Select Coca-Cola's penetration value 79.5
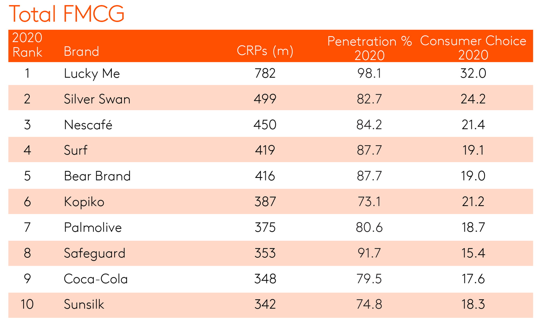The width and height of the screenshot is (541, 325). [369, 279]
